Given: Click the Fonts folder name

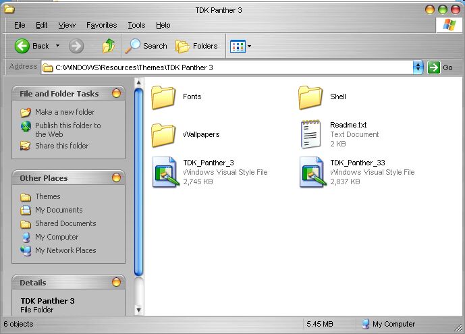Looking at the screenshot, I should [x=192, y=96].
